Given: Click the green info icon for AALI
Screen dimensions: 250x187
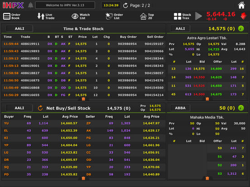Looking at the screenshot, I should tap(241, 28).
